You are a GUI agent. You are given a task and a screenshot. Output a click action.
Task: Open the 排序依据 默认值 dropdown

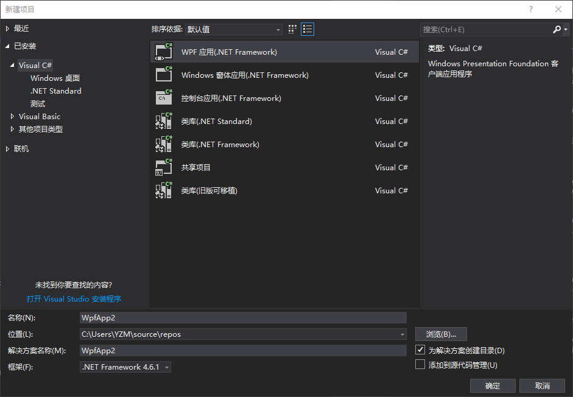click(234, 29)
